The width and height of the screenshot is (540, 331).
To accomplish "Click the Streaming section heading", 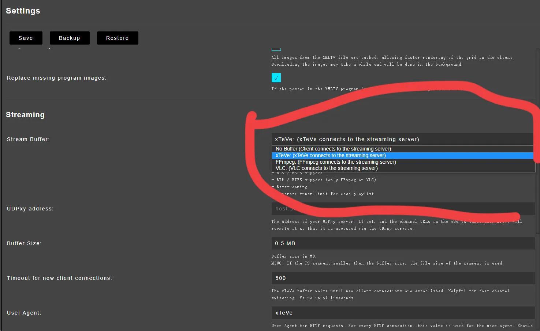I will (25, 115).
